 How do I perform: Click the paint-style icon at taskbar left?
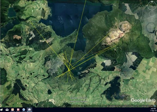(x=1, y=110)
